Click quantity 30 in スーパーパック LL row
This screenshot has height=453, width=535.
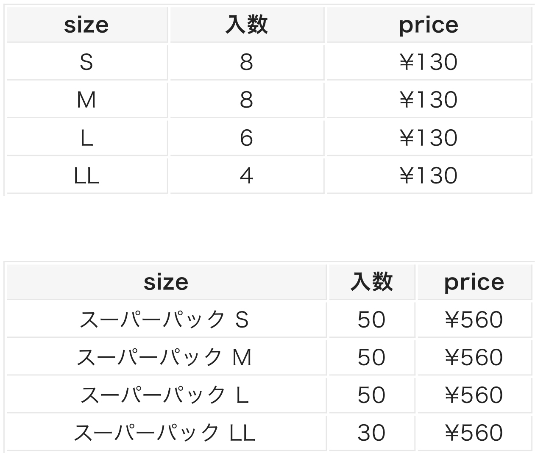[372, 433]
